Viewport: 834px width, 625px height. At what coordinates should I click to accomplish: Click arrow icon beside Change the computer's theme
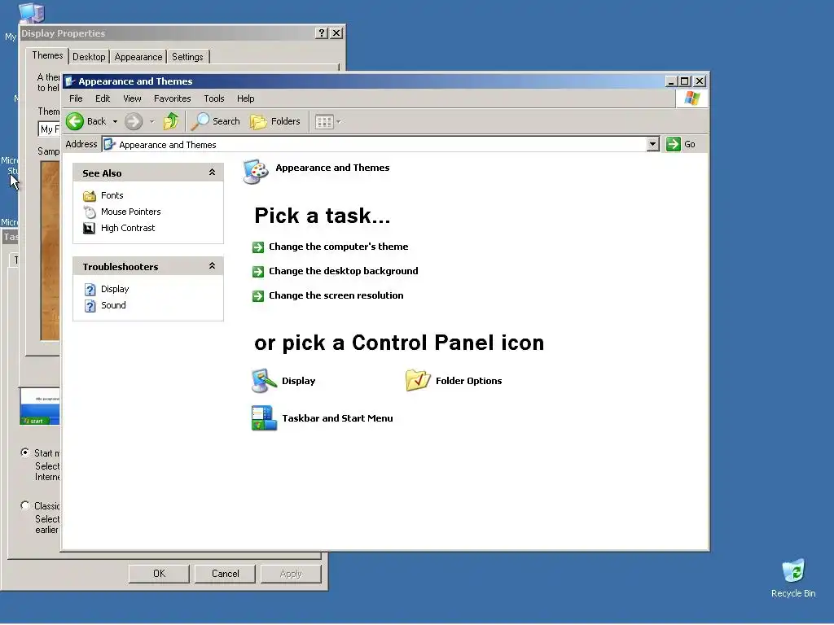[258, 247]
